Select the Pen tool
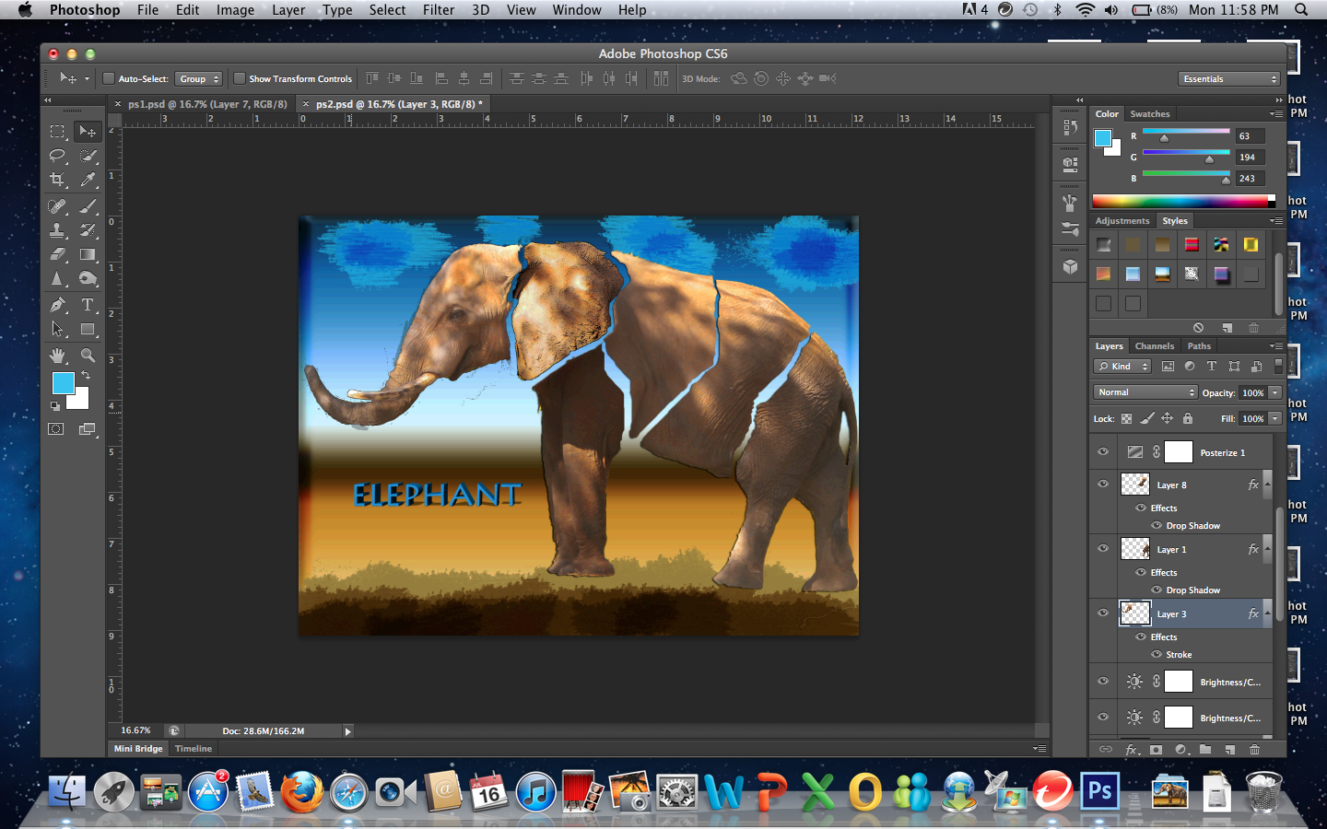This screenshot has height=829, width=1327. [x=57, y=305]
